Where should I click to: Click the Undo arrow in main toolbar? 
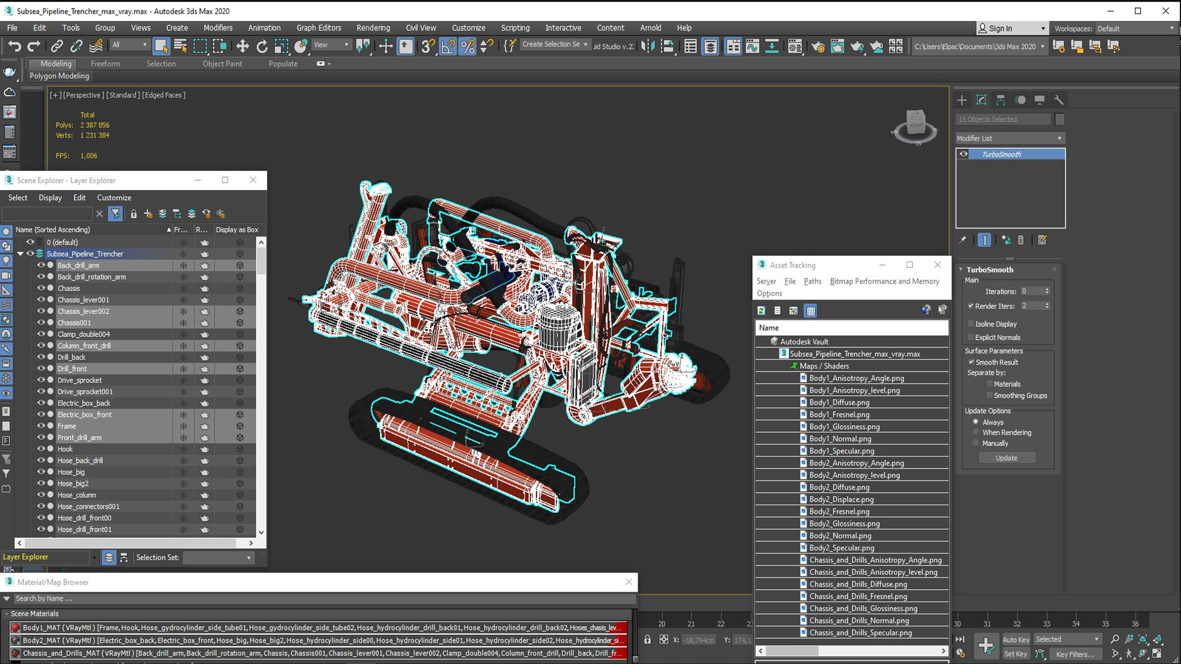[x=14, y=46]
